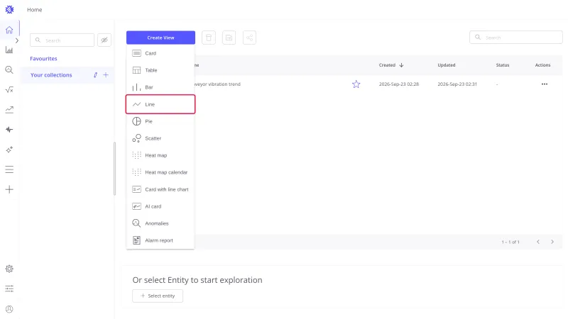Click updated date 2026-Sep-23 02:31
The height and width of the screenshot is (319, 568).
[x=457, y=84]
